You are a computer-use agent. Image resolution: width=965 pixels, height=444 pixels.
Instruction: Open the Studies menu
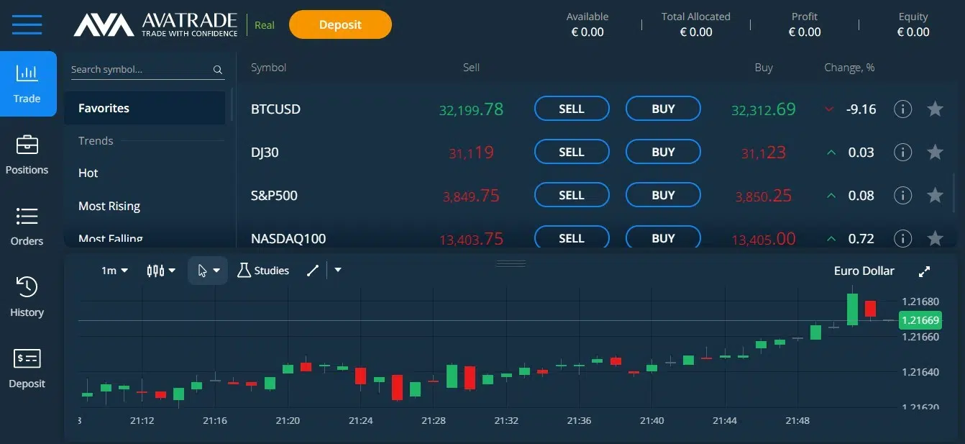point(263,271)
